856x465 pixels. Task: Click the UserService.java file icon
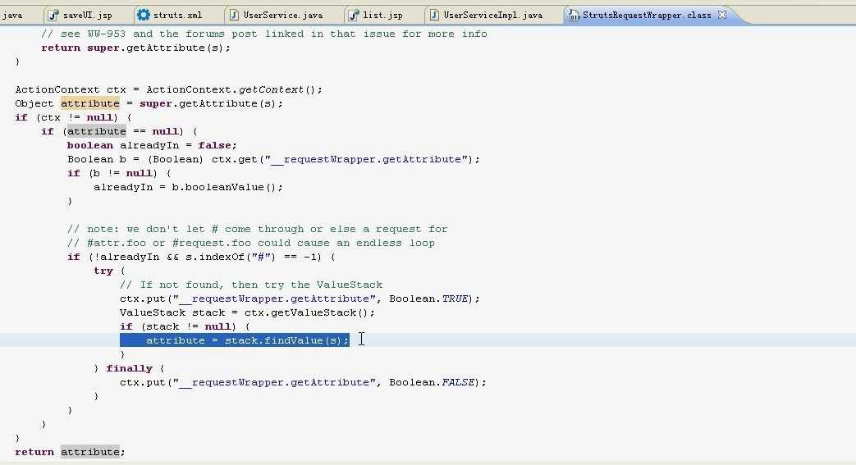234,15
